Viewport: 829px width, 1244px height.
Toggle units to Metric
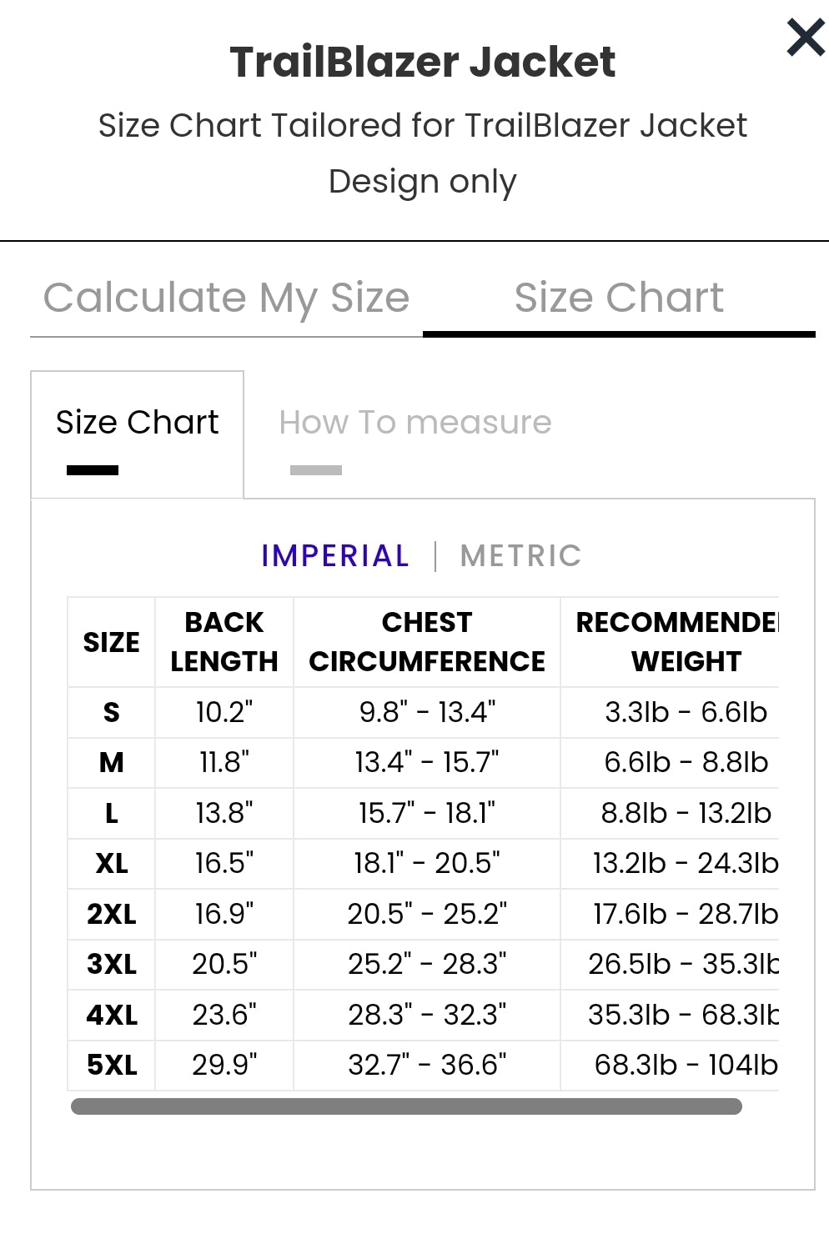point(520,555)
